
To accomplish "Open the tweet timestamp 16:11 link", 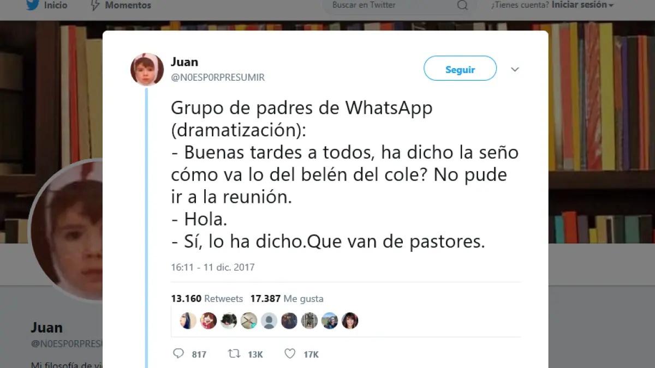I will point(212,267).
